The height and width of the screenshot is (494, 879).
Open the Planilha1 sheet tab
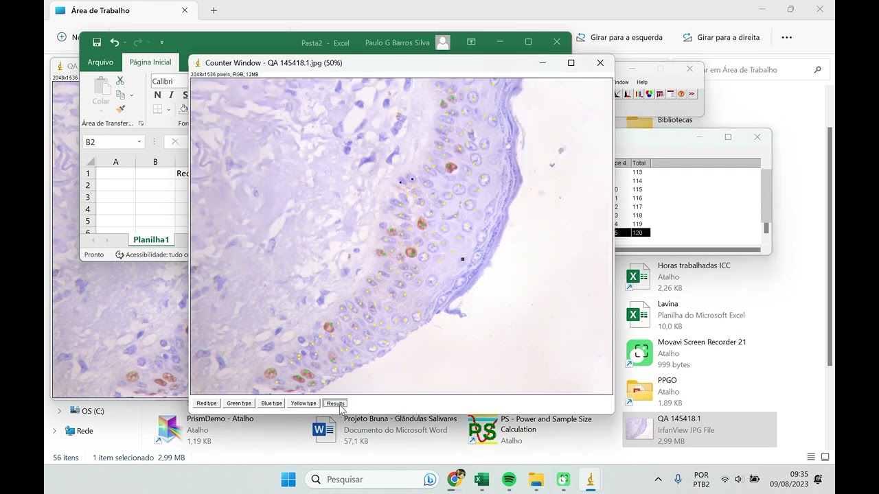[x=151, y=239]
